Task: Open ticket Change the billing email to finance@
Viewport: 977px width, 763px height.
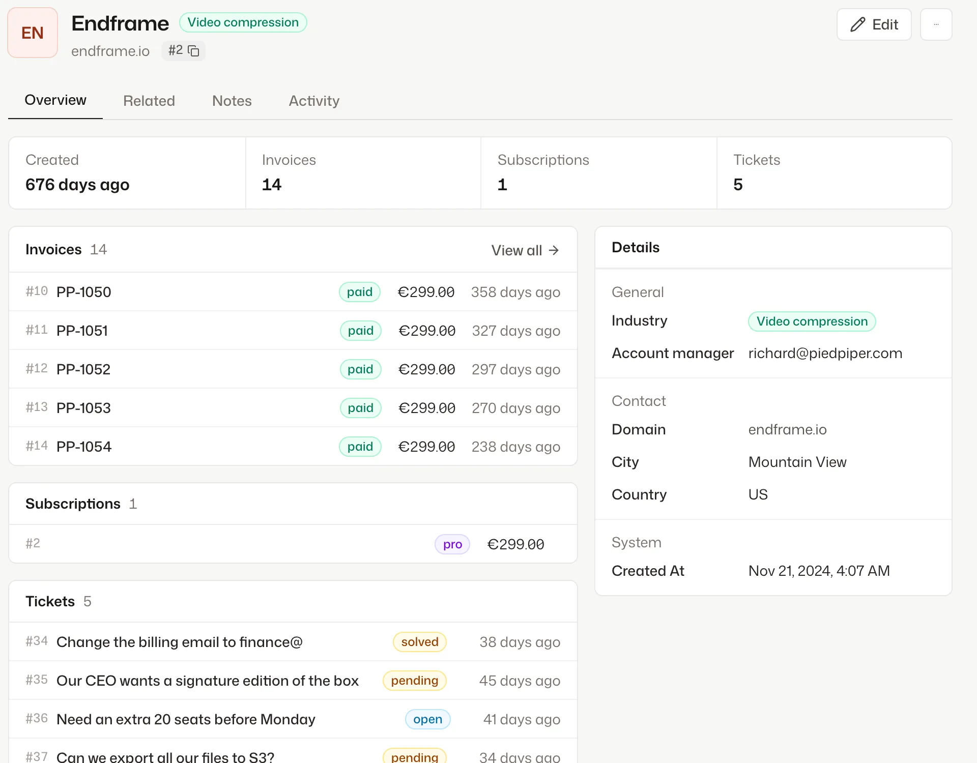Action: 293,642
